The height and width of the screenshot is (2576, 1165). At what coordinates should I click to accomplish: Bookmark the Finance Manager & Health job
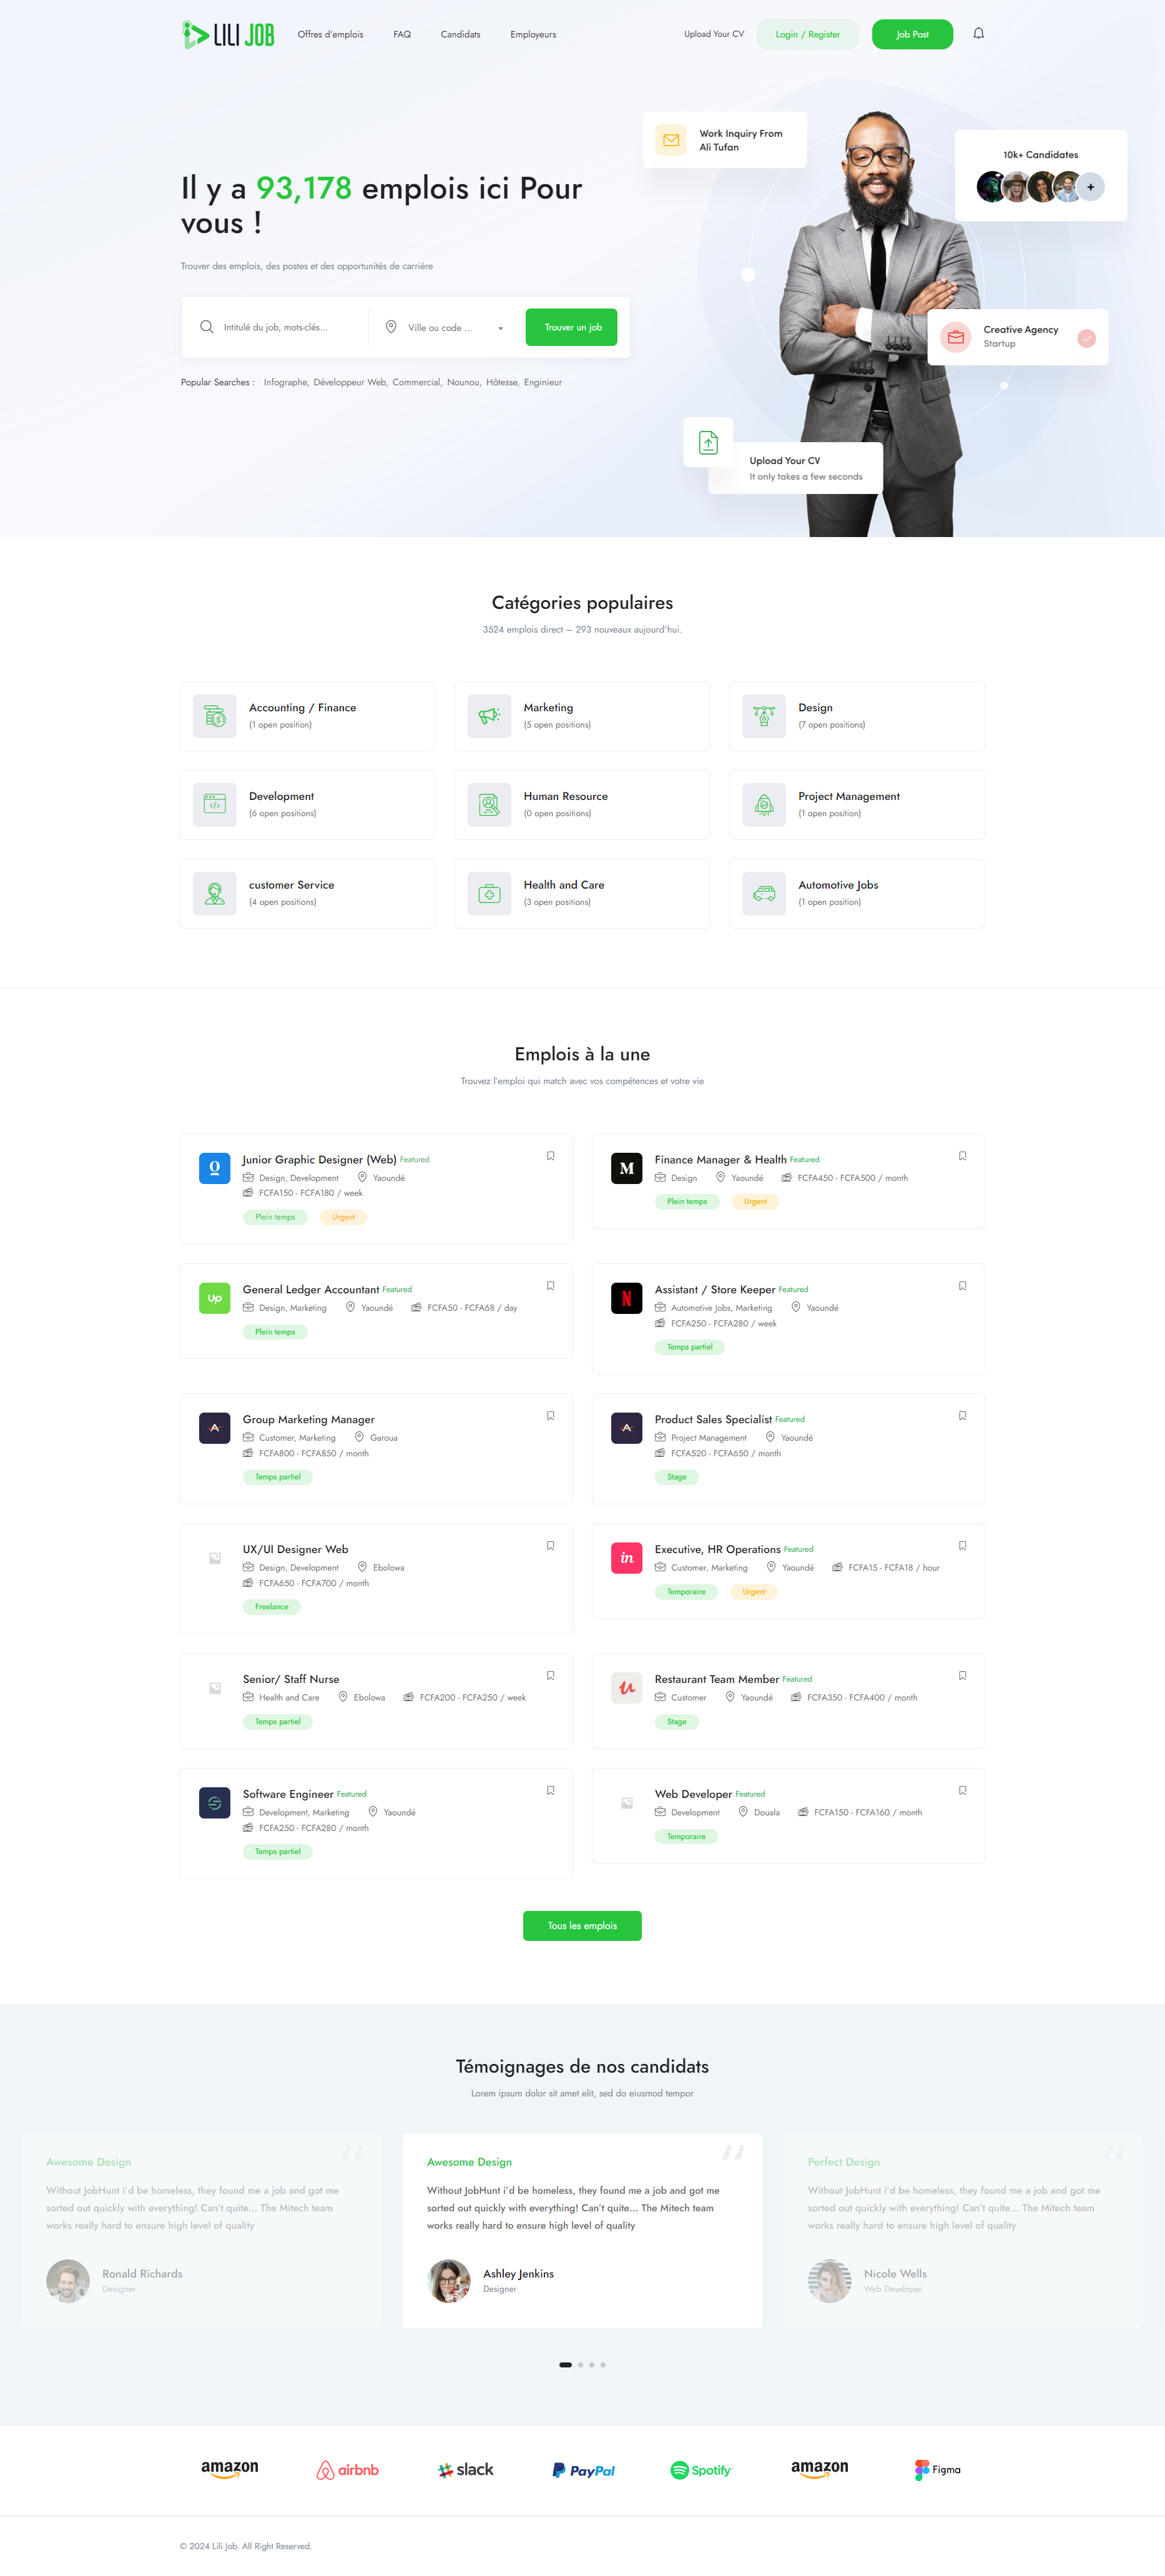click(x=962, y=1156)
